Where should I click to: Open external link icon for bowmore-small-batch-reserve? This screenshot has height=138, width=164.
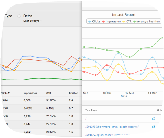[x=154, y=127]
